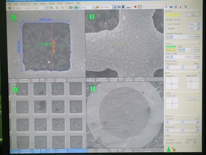The image size is (206, 155).
Task: Open the Edit menu
Action: tap(16, 4)
